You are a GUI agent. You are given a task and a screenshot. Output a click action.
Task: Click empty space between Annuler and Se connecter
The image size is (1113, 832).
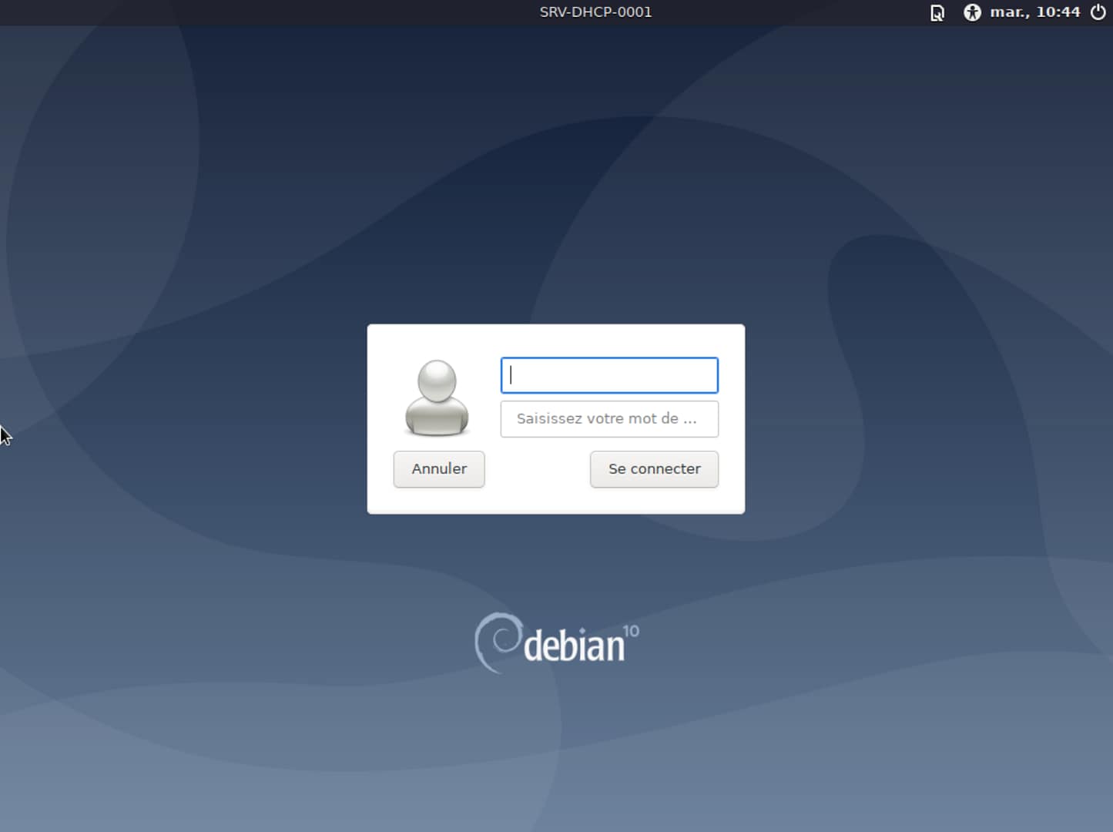pos(537,469)
